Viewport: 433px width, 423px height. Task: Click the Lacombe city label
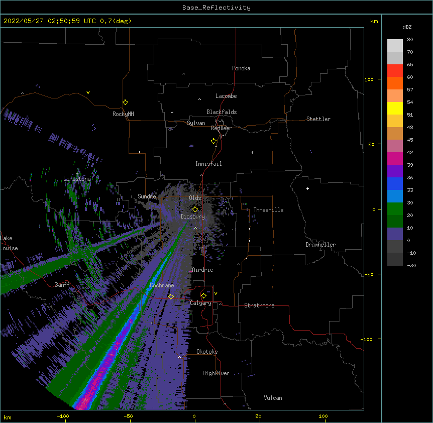(x=226, y=96)
